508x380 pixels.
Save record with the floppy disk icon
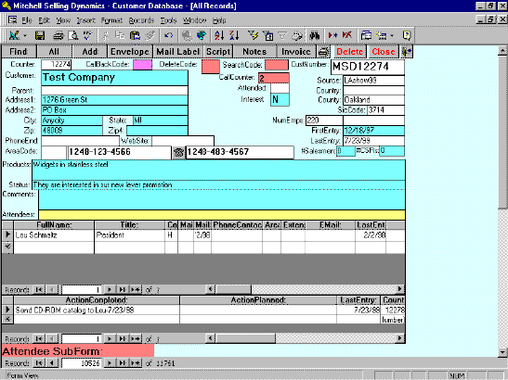click(40, 35)
